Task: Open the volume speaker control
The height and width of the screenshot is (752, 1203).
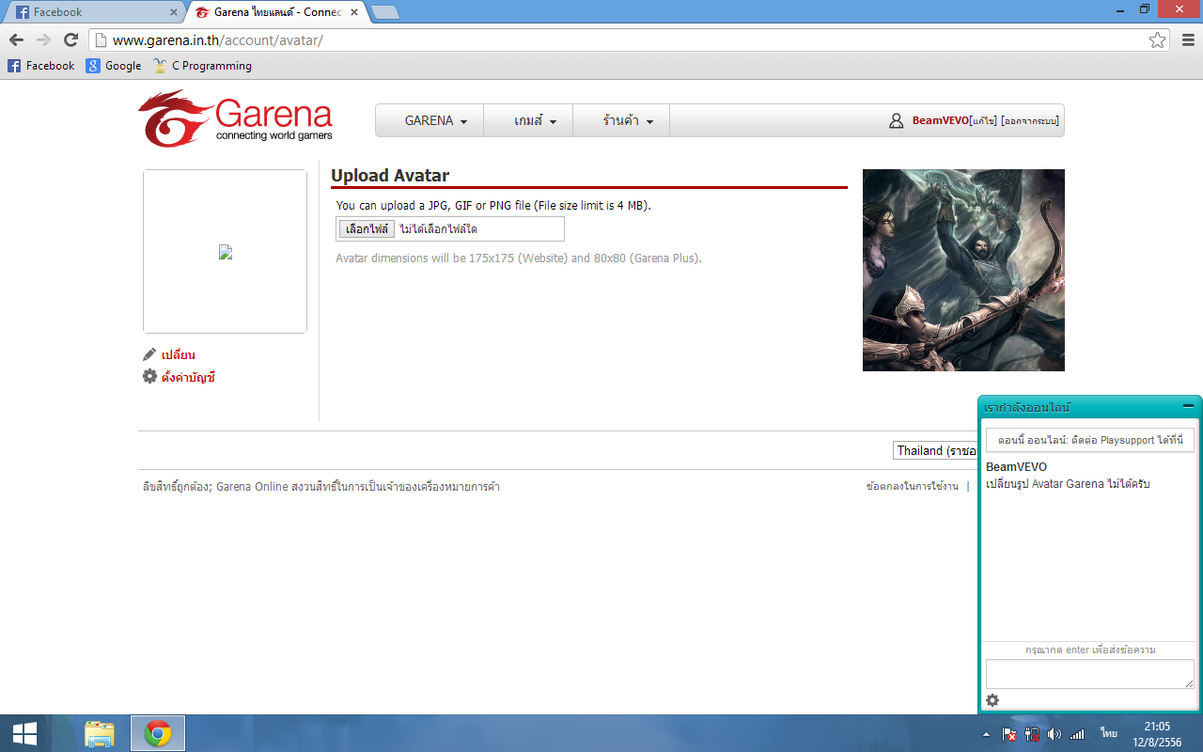Action: (1054, 734)
